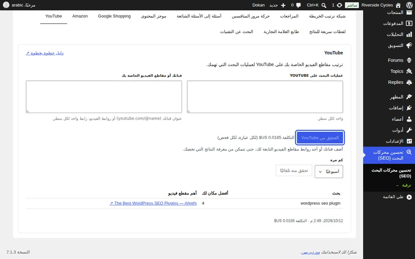Open the المظهر appearance menu
This screenshot has width=415, height=259.
(396, 97)
